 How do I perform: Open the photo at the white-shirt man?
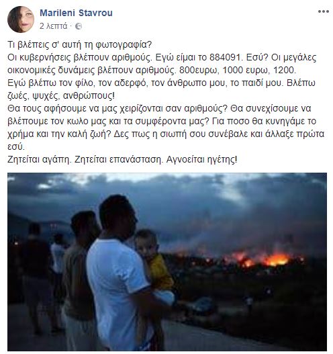coord(116,284)
